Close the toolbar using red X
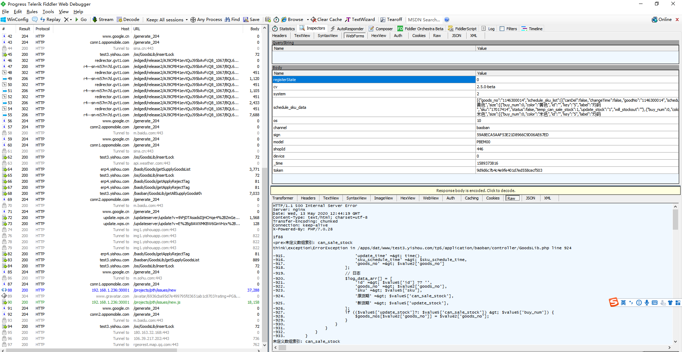Screen dimensions: 682x352 pyautogui.click(x=677, y=20)
